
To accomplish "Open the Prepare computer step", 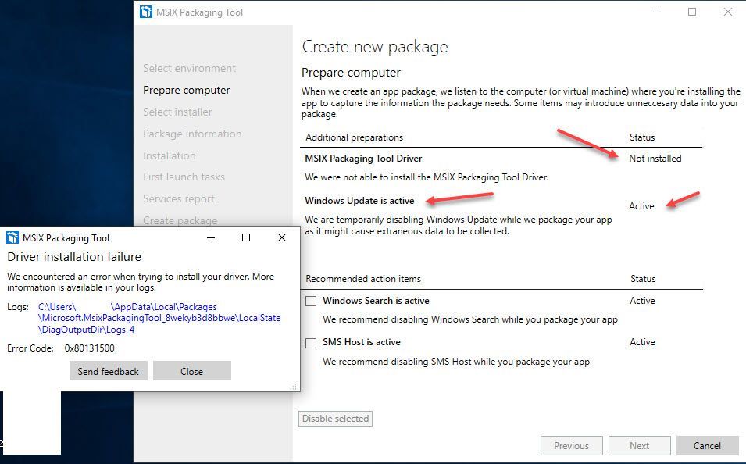I will [187, 90].
